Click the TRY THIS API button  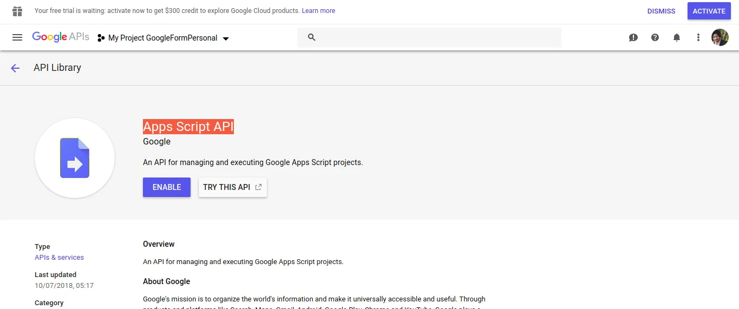click(x=232, y=187)
